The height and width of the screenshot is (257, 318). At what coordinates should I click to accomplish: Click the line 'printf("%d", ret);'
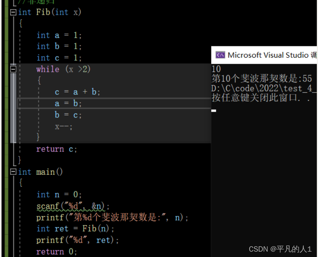click(78, 240)
